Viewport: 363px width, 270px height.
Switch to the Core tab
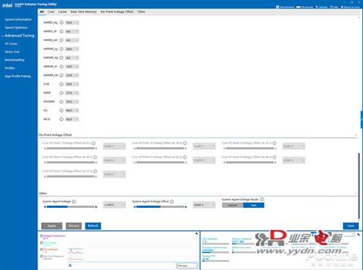(51, 12)
